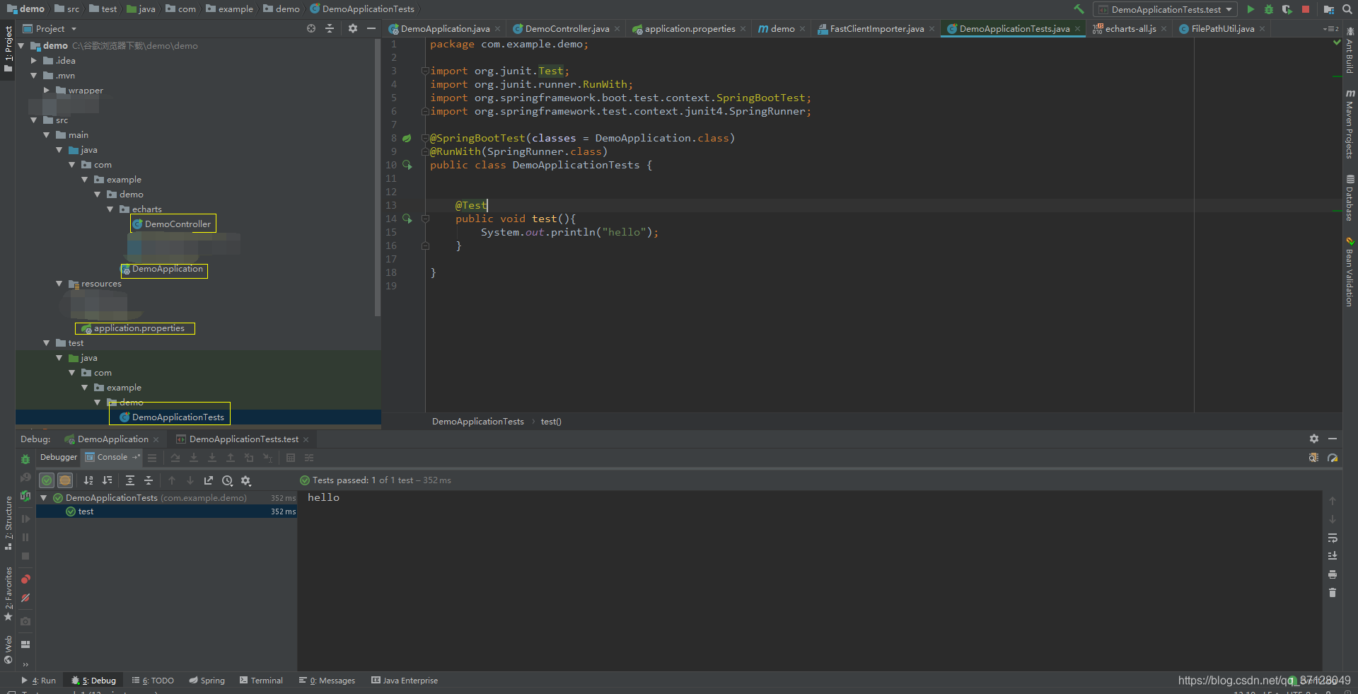Collapse DemoApplicationTests test result node

44,498
